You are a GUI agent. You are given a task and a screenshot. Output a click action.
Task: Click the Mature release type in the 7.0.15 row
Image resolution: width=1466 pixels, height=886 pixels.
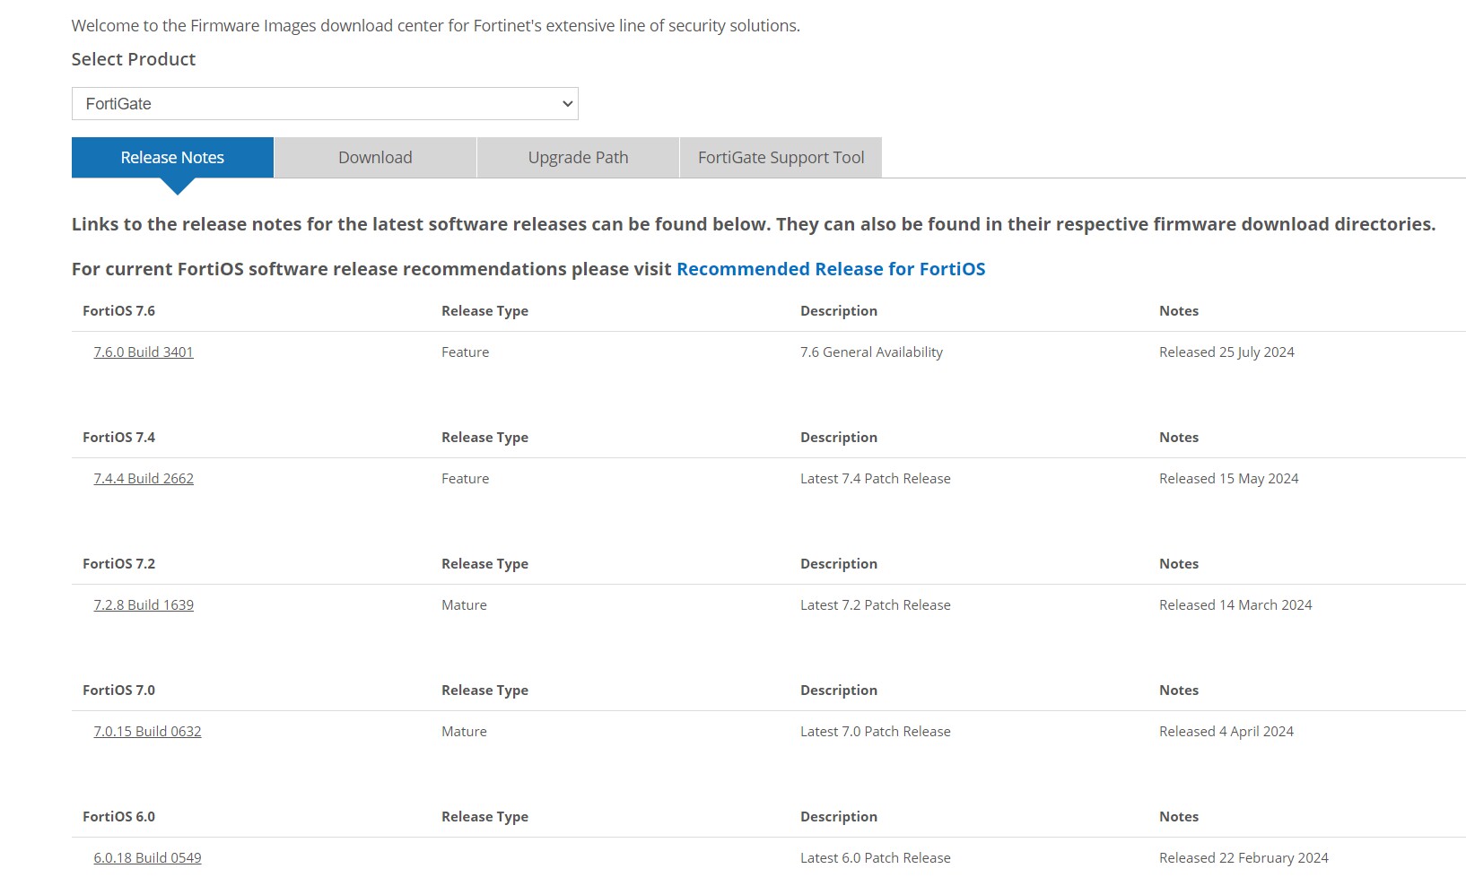click(x=464, y=732)
